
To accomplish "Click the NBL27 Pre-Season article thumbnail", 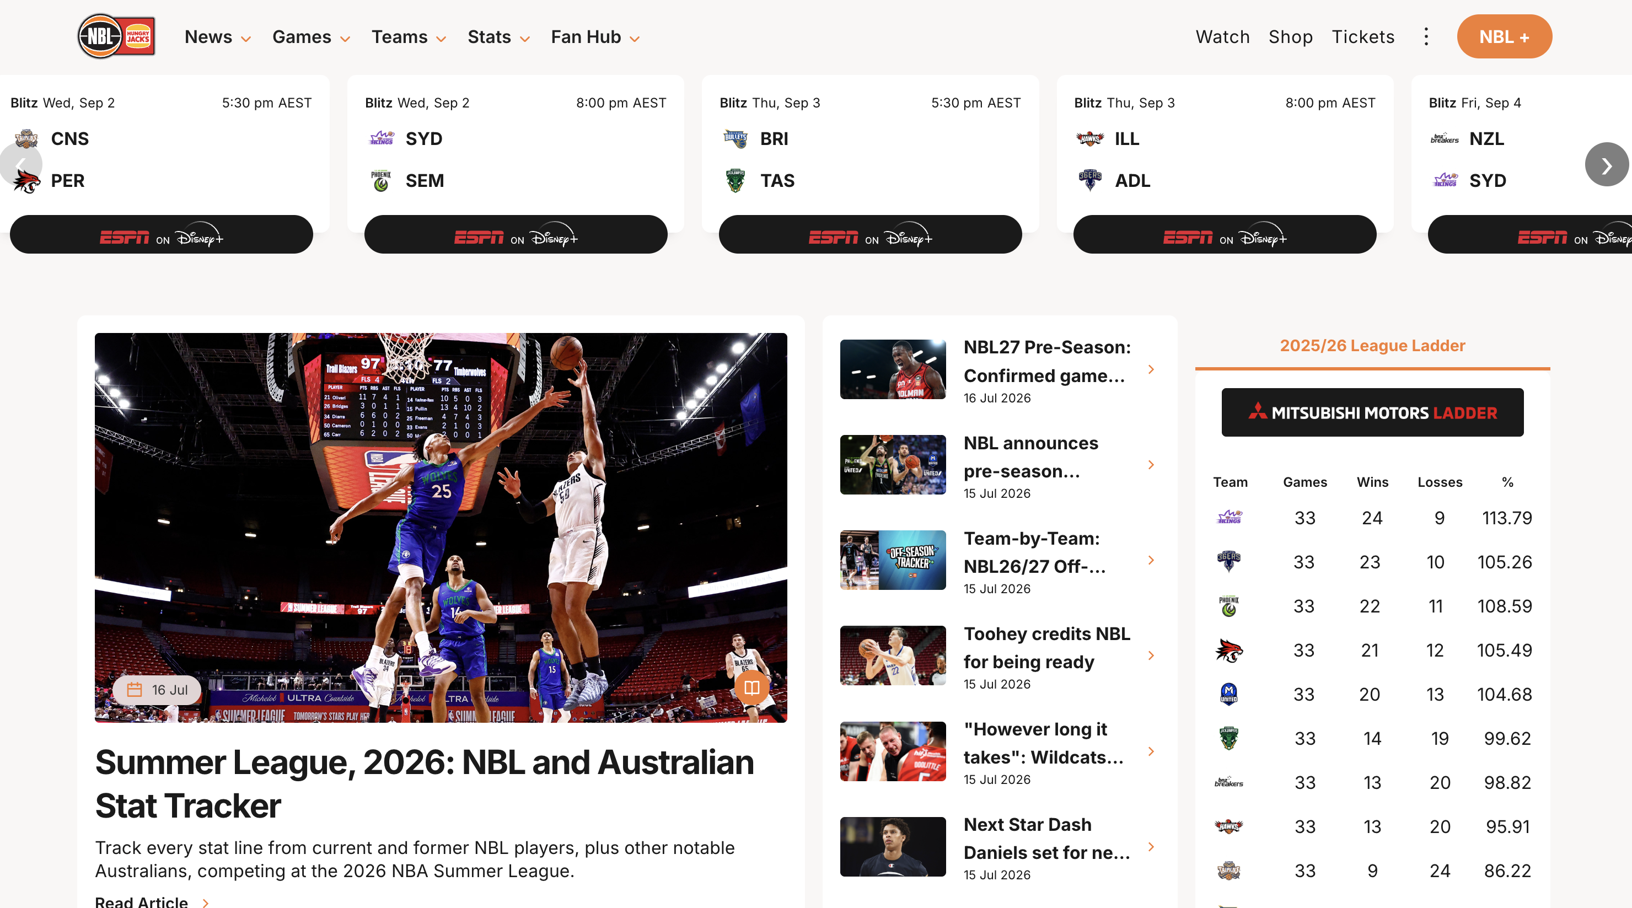I will (893, 369).
